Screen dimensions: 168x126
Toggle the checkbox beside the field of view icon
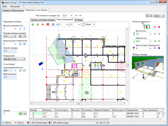(155, 27)
